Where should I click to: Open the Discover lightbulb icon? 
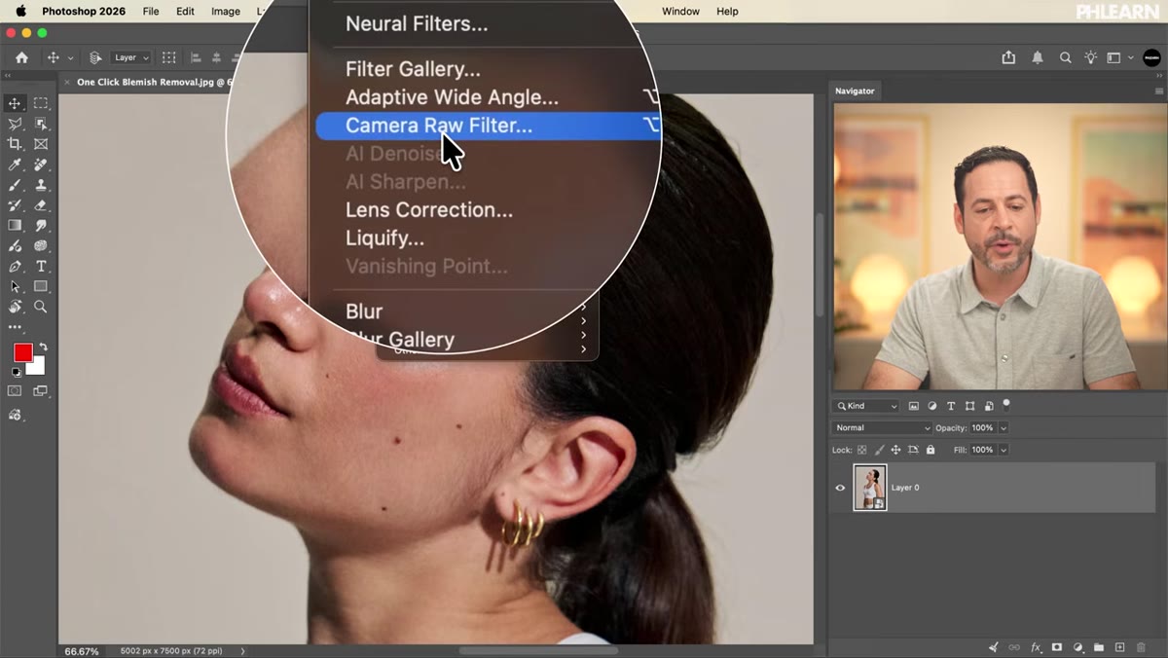point(1091,57)
